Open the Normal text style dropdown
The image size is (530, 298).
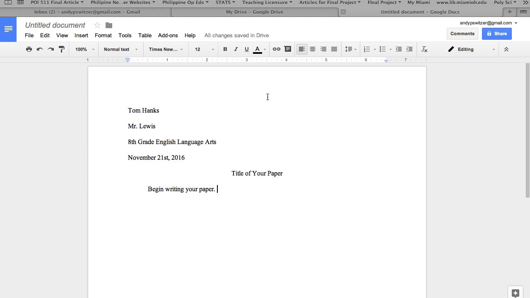coord(120,49)
